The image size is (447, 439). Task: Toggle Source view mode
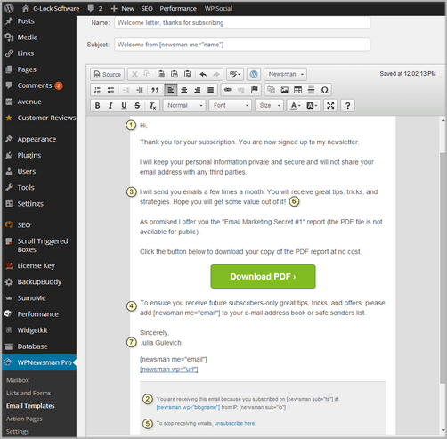point(108,74)
